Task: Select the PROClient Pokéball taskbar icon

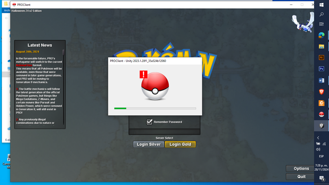Action: tap(321, 114)
